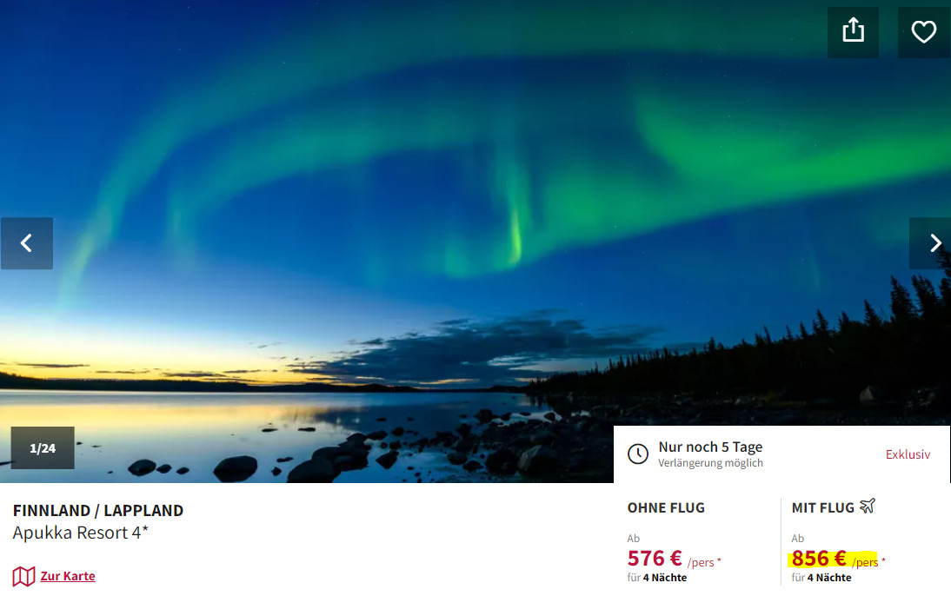Open the 1/24 photo counter gallery

43,448
